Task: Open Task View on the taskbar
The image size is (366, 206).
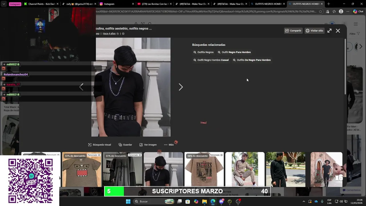Action: (179, 201)
